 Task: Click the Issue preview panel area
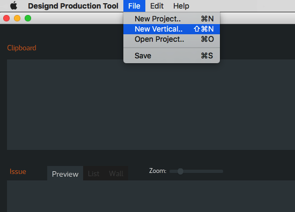pyautogui.click(x=151, y=196)
